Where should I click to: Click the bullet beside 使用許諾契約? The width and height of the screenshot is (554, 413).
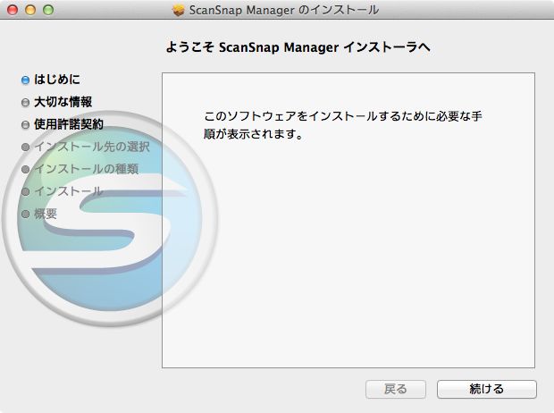(25, 124)
